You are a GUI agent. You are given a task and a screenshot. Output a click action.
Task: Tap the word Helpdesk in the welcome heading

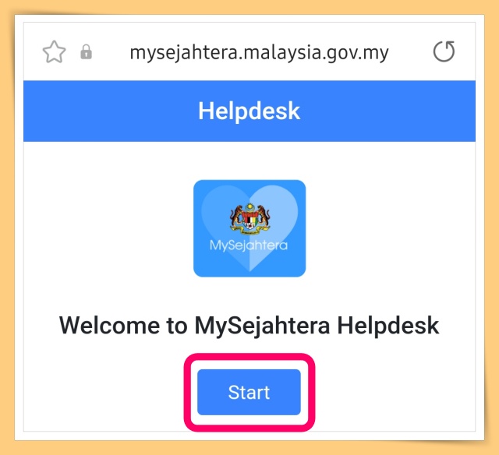click(388, 326)
